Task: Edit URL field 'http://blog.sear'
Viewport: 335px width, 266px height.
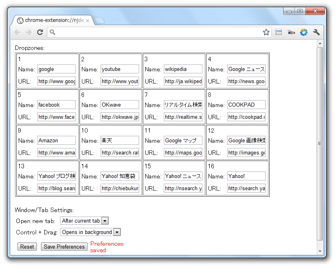Action: [57, 188]
